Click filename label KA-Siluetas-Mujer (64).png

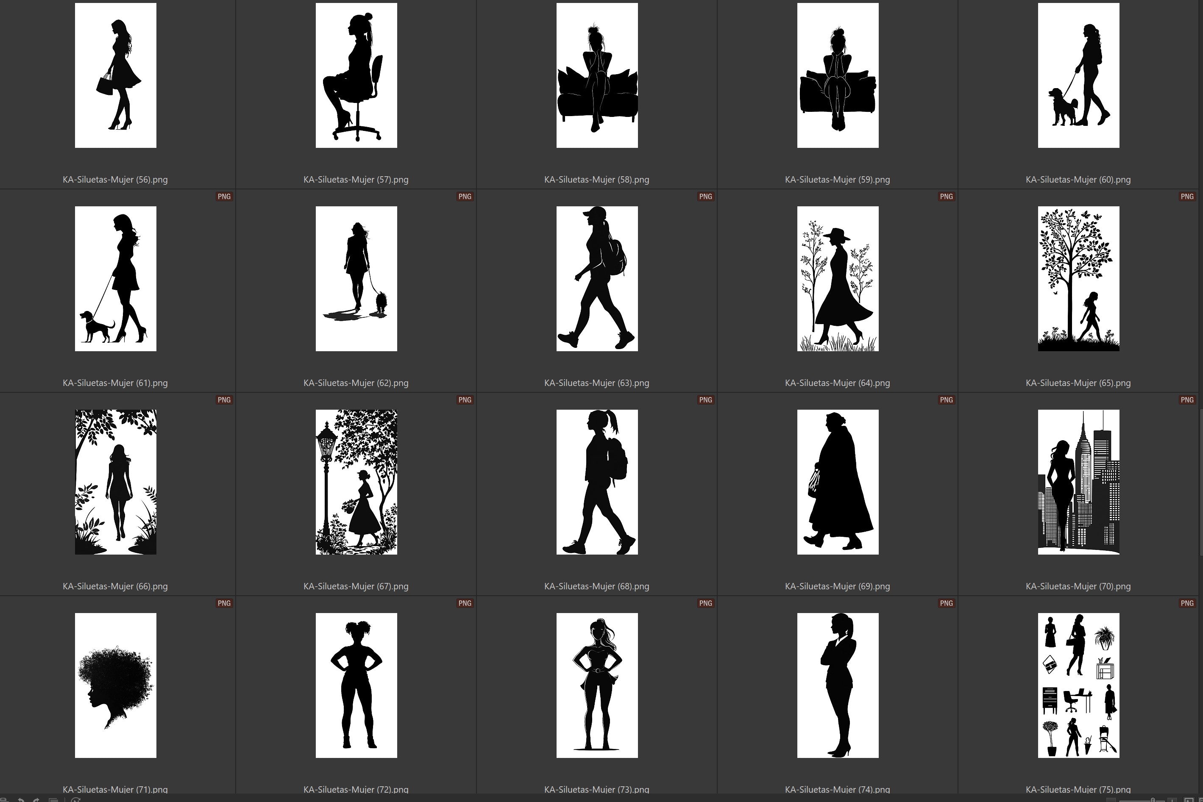(x=837, y=383)
